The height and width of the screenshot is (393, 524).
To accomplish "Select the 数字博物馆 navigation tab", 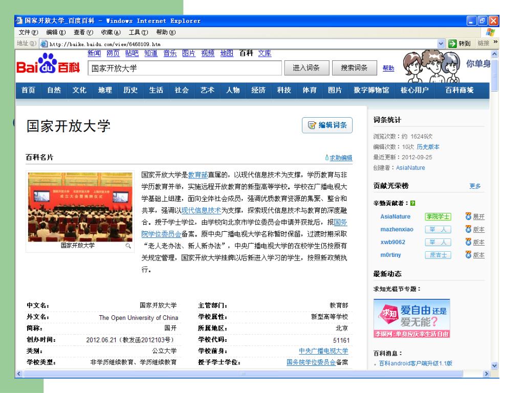I will click(372, 90).
